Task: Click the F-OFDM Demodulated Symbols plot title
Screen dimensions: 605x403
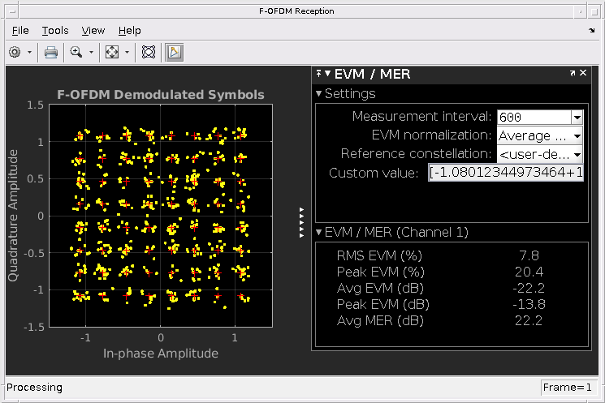Action: click(161, 94)
